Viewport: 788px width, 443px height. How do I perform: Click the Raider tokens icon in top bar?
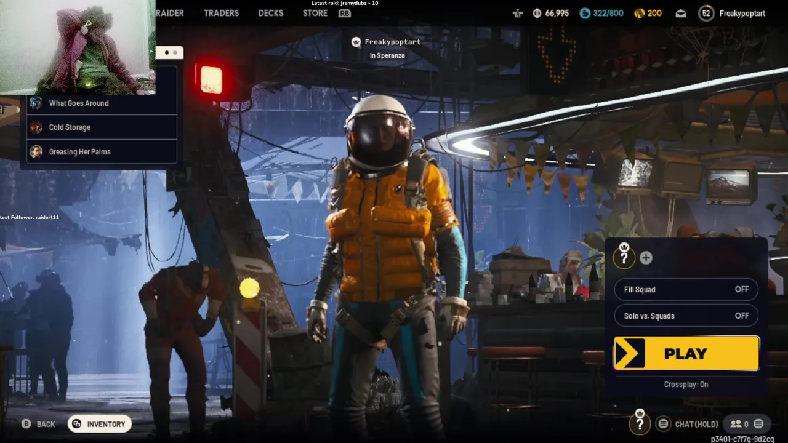click(x=518, y=13)
